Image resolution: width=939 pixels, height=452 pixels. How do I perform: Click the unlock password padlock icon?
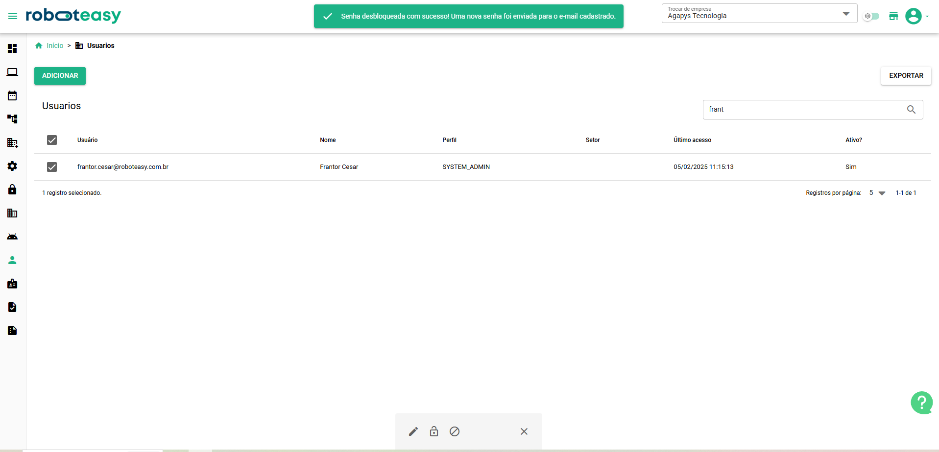434,431
